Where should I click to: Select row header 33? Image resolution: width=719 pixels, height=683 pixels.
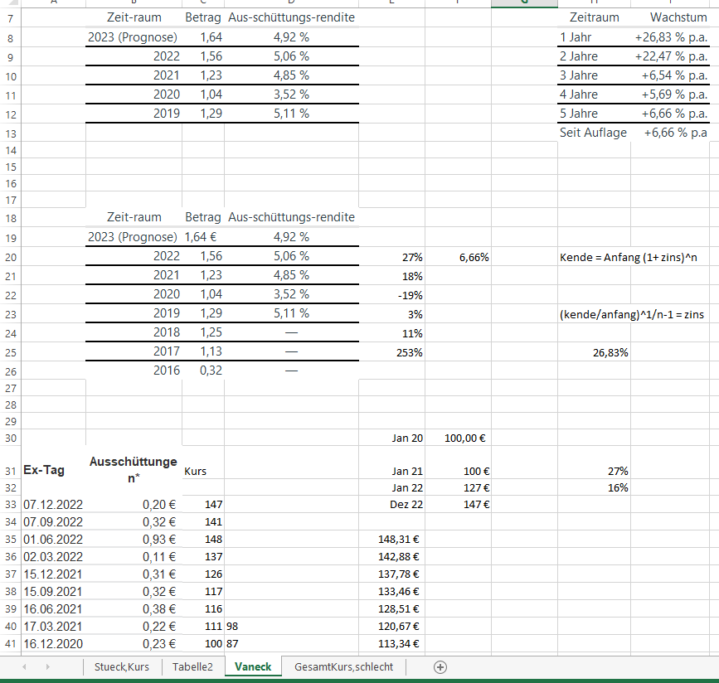11,504
